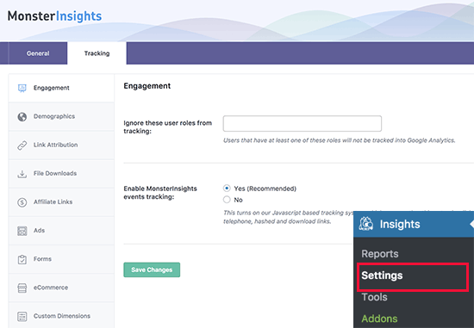The width and height of the screenshot is (474, 328).
Task: Open the Custom Dimensions section label
Action: click(62, 316)
